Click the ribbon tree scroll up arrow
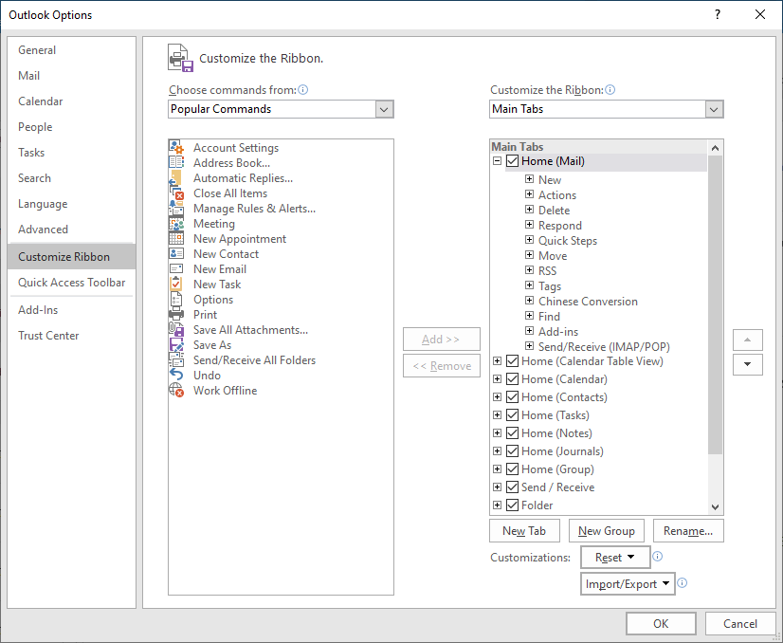This screenshot has height=643, width=783. (715, 148)
